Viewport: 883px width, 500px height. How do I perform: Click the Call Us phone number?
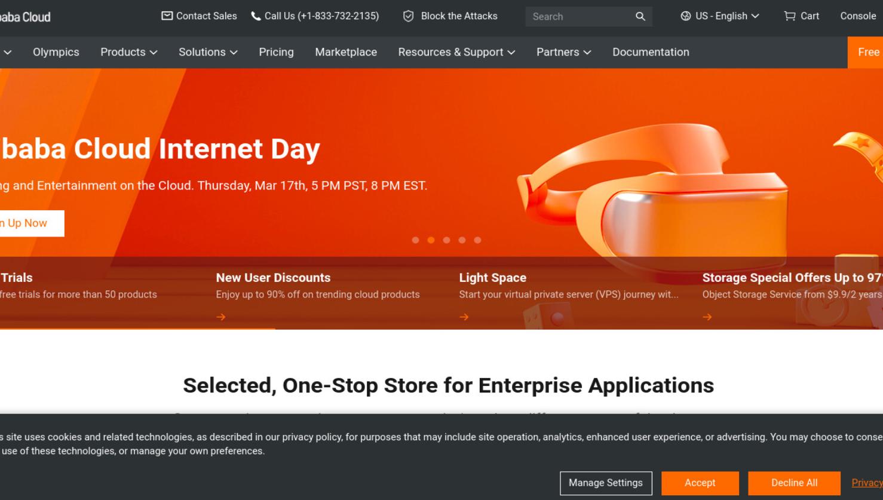tap(321, 16)
